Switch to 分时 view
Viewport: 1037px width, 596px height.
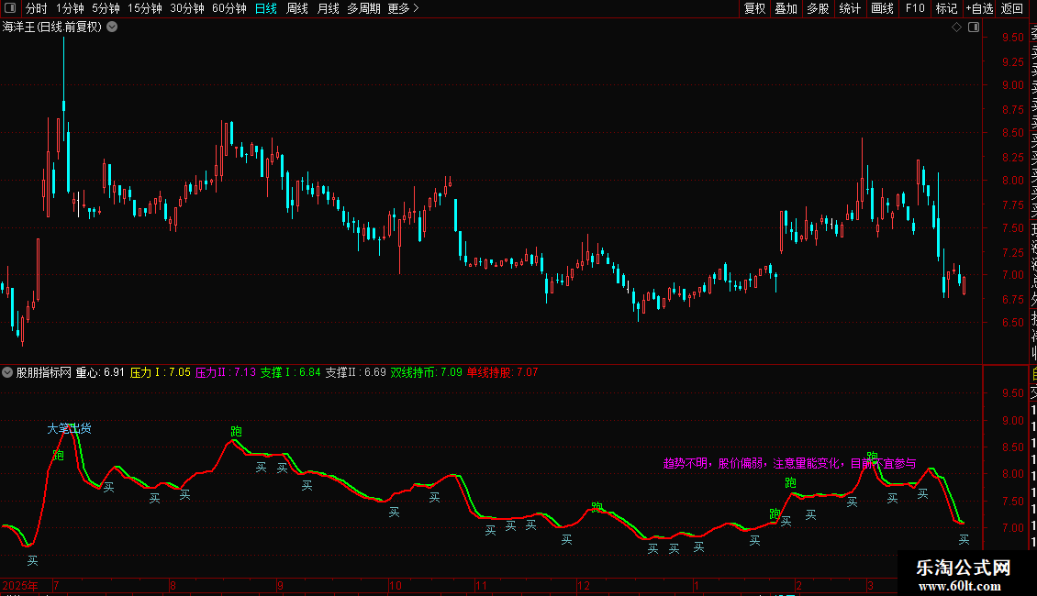point(37,8)
